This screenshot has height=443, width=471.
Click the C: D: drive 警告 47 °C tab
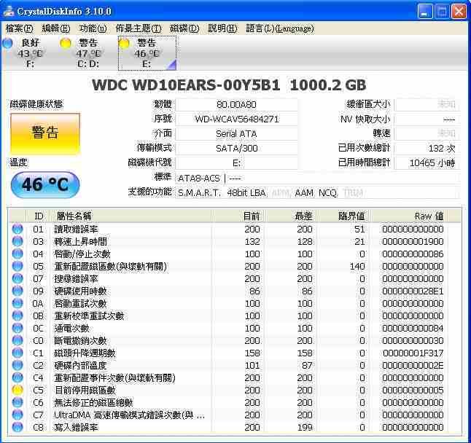pos(88,53)
